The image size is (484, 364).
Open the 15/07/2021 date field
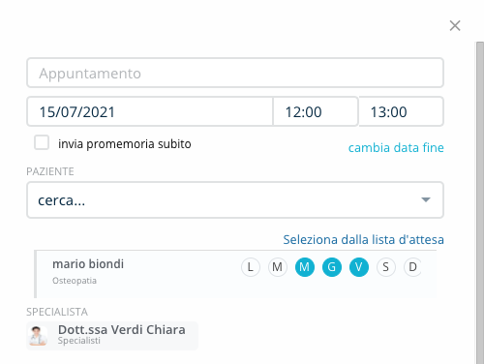click(150, 111)
